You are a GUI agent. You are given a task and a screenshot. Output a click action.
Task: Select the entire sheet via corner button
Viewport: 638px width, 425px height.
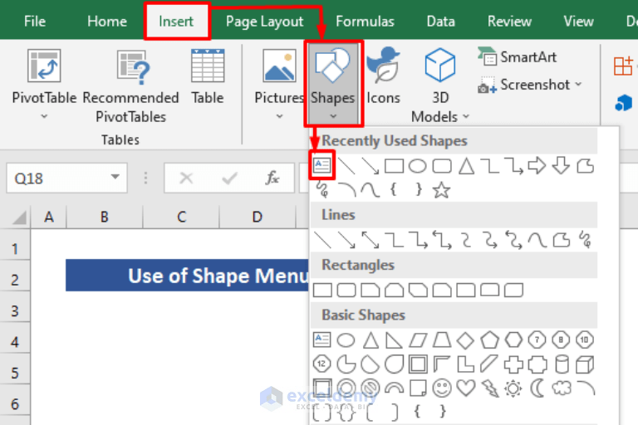coord(18,217)
